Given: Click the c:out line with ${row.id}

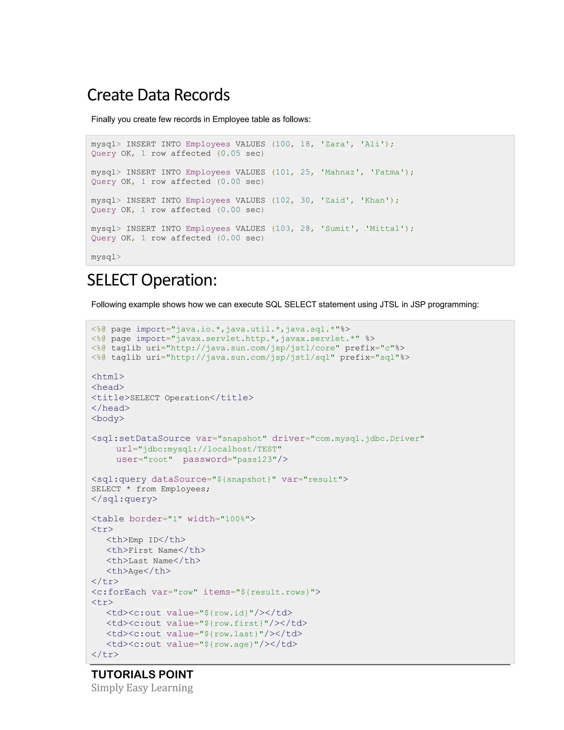Looking at the screenshot, I should pos(199,613).
